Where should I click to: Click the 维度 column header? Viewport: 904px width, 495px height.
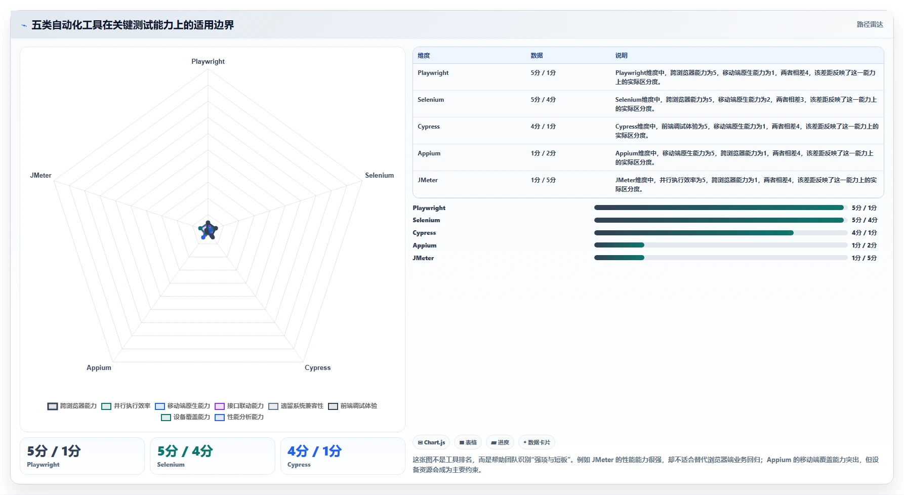424,56
